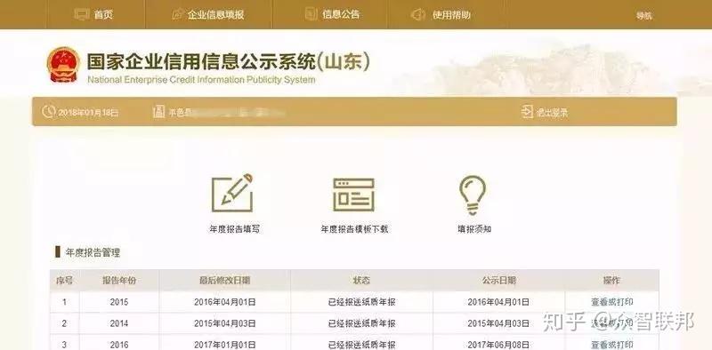Click the 最后修改日期 column header

tap(225, 281)
